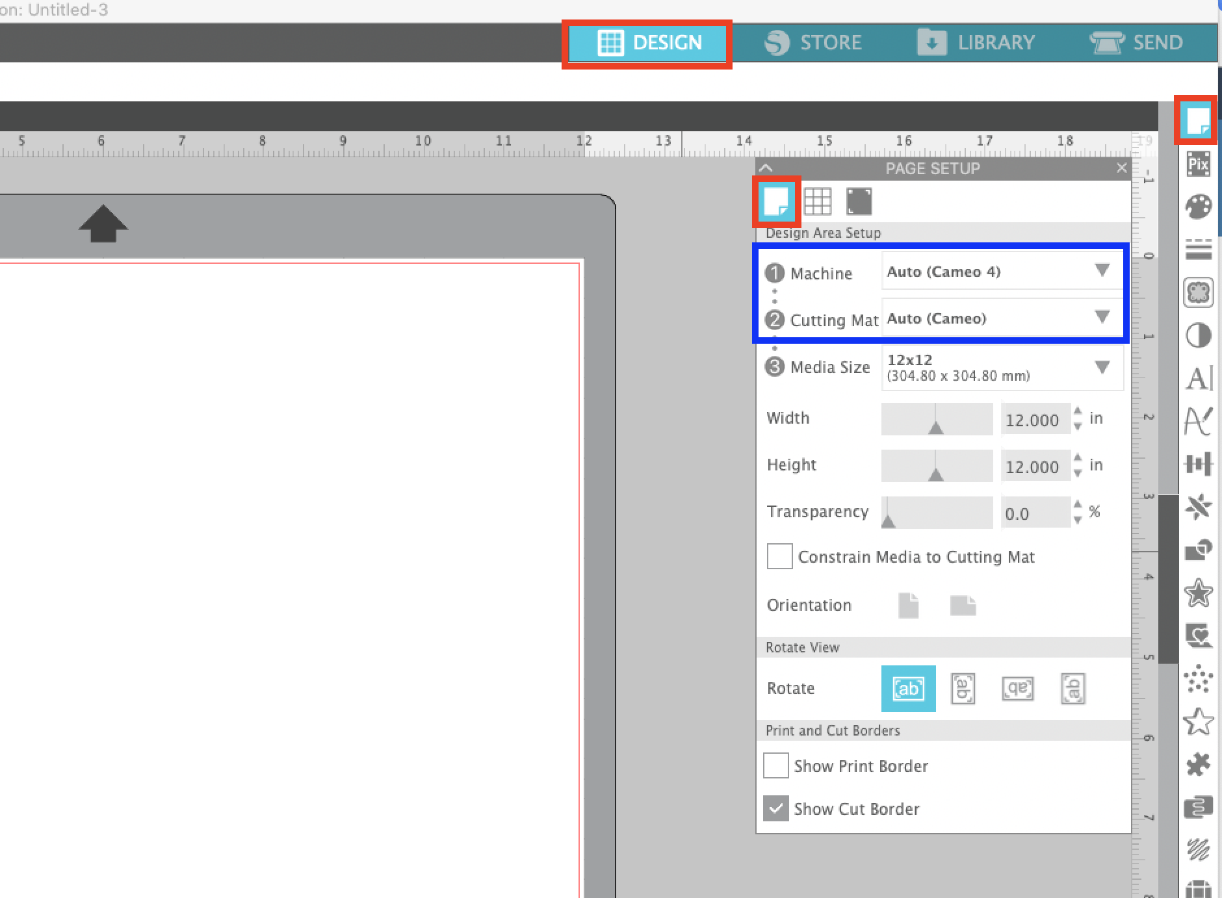Click the Width value input field
Image resolution: width=1222 pixels, height=898 pixels.
[1035, 419]
